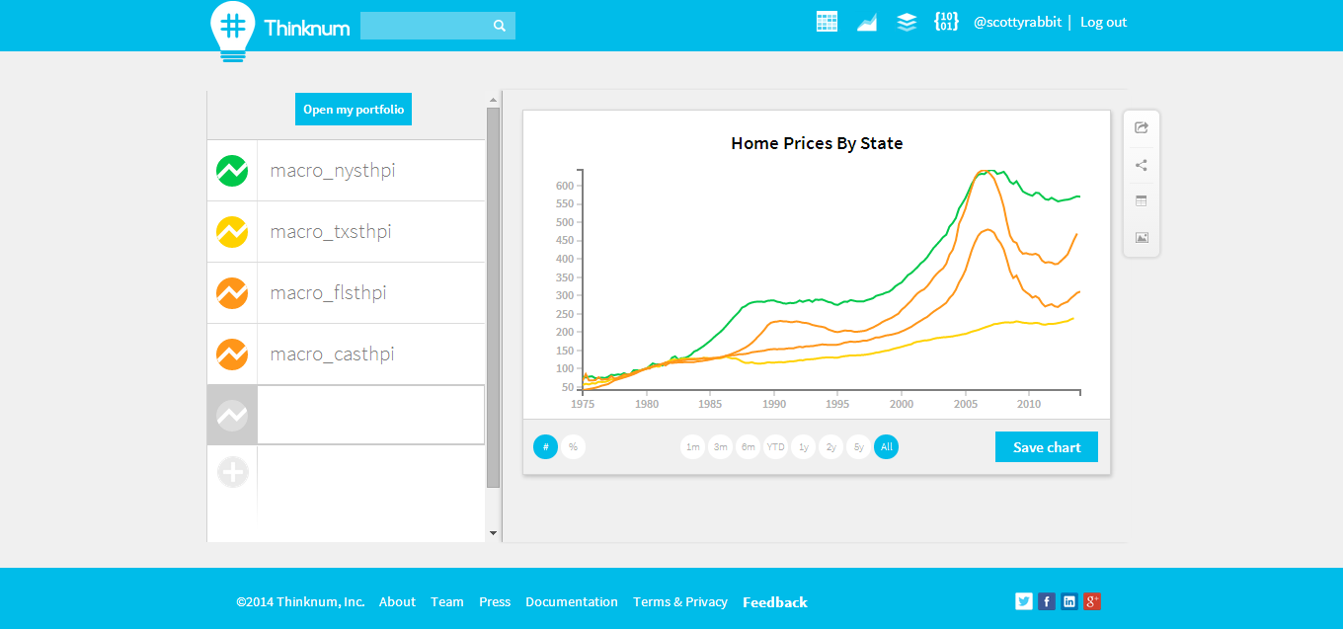Select absolute number (#) display mode
Image resolution: width=1343 pixels, height=629 pixels.
545,447
